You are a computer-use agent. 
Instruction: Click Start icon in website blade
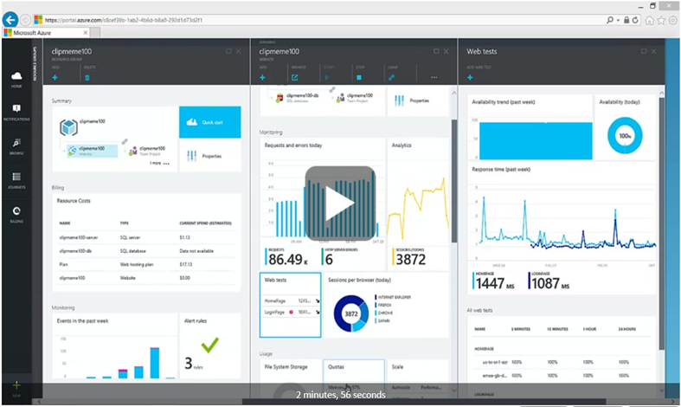(x=327, y=77)
